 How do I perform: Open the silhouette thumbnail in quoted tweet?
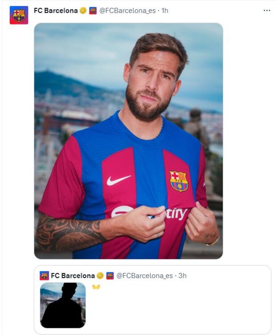(x=62, y=305)
